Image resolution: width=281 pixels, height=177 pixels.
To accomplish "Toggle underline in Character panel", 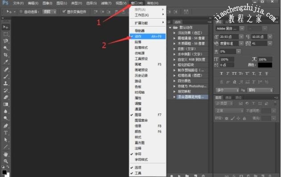I will (260, 73).
